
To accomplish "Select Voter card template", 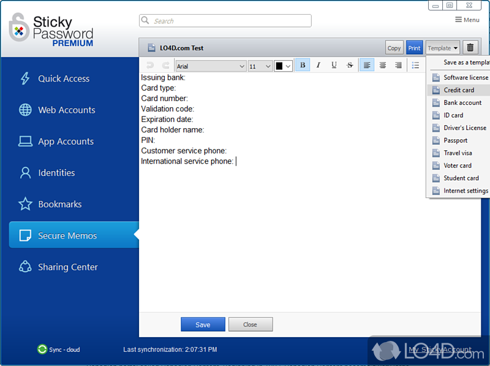I will [x=458, y=166].
